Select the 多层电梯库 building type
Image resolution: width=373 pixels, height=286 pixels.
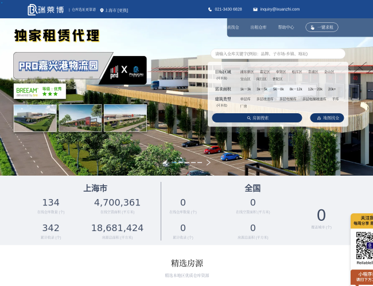(x=288, y=99)
